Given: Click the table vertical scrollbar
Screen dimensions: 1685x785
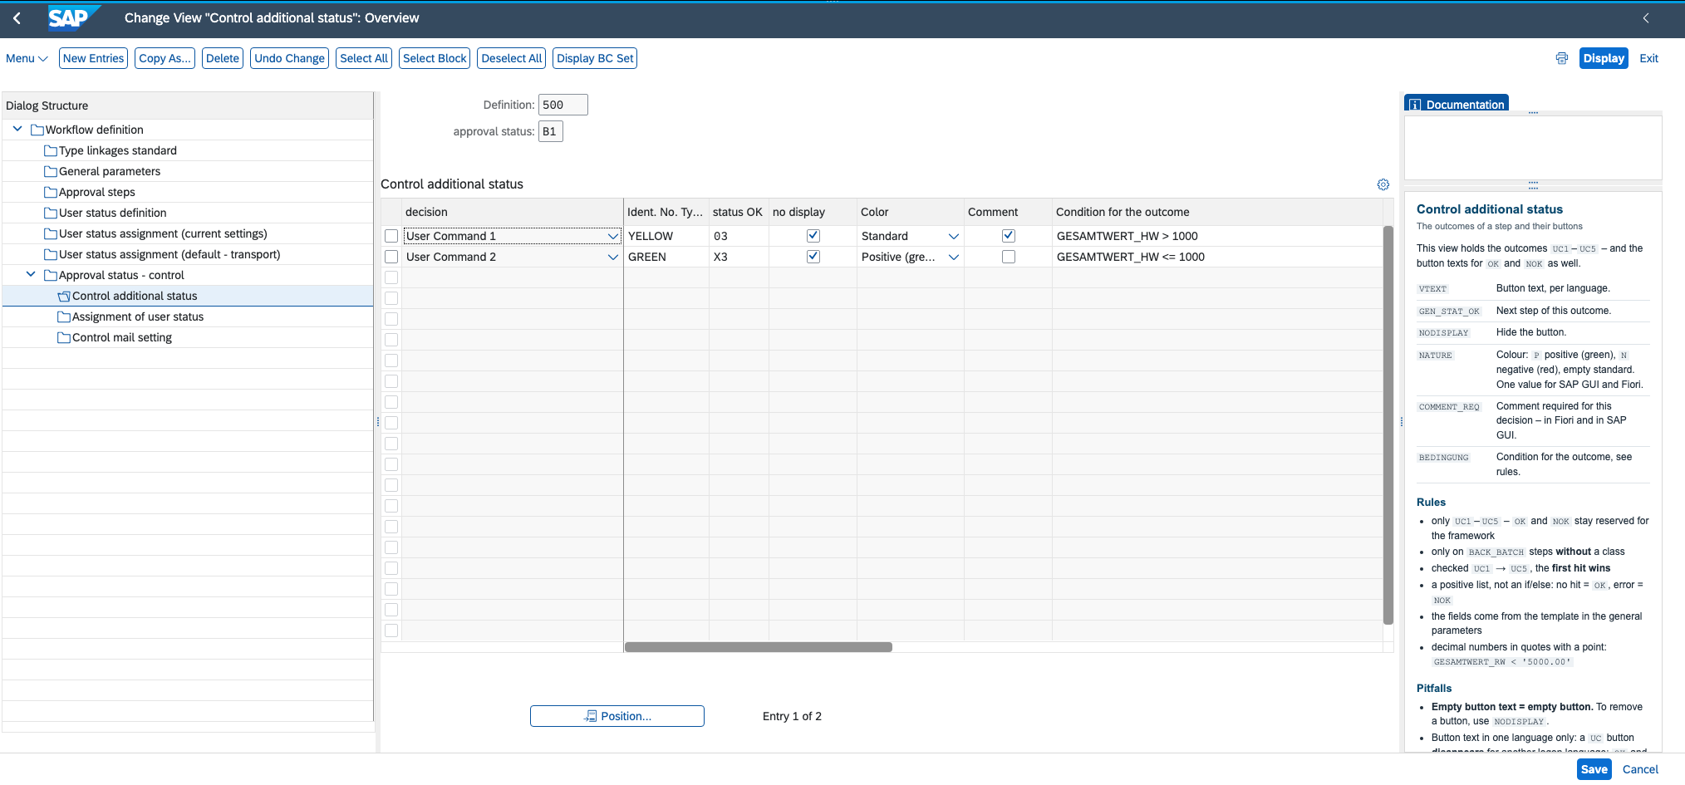Looking at the screenshot, I should click(1388, 424).
